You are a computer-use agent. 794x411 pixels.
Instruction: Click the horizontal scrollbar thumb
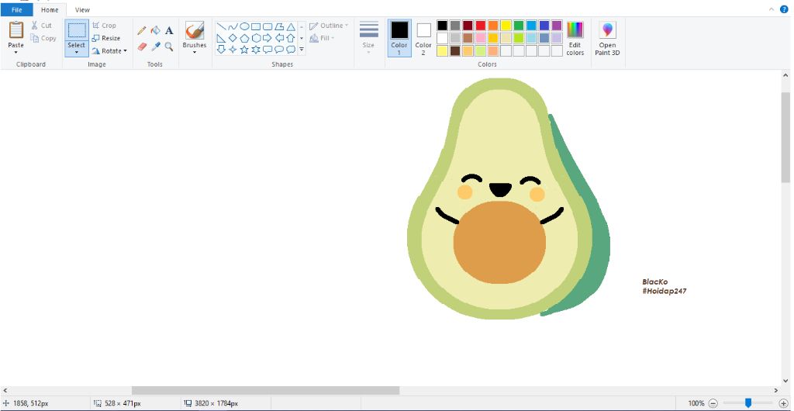[x=265, y=390]
